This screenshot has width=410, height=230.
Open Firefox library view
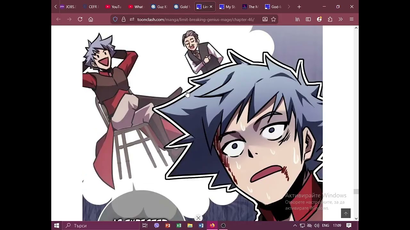click(x=298, y=19)
